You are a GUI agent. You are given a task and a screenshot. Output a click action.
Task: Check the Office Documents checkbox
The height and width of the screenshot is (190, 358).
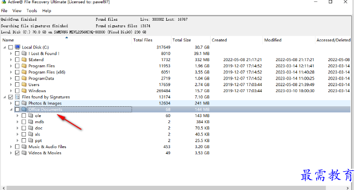click(17, 110)
